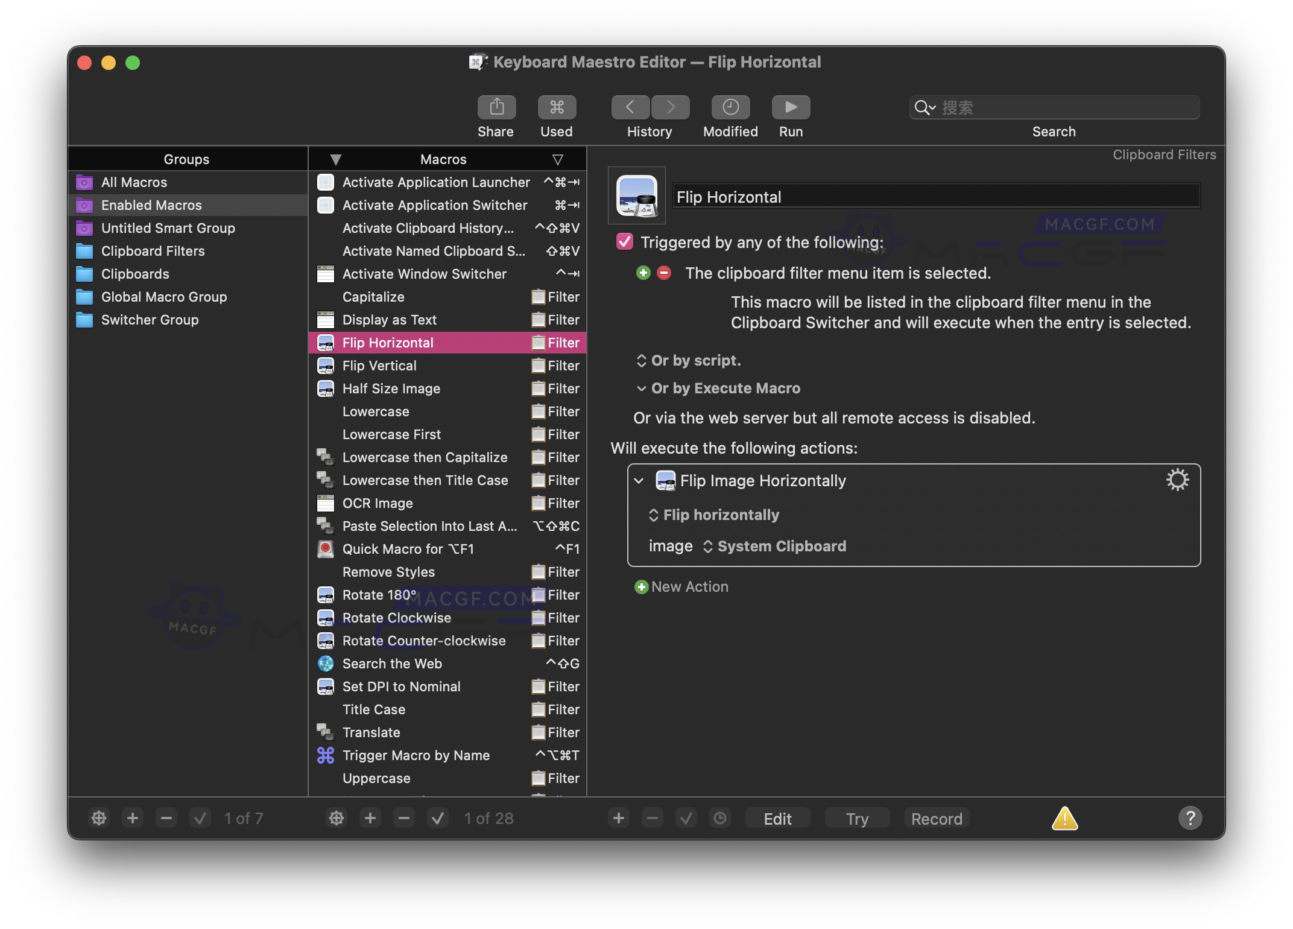Click the Record button
Image resolution: width=1293 pixels, height=929 pixels.
pyautogui.click(x=936, y=819)
